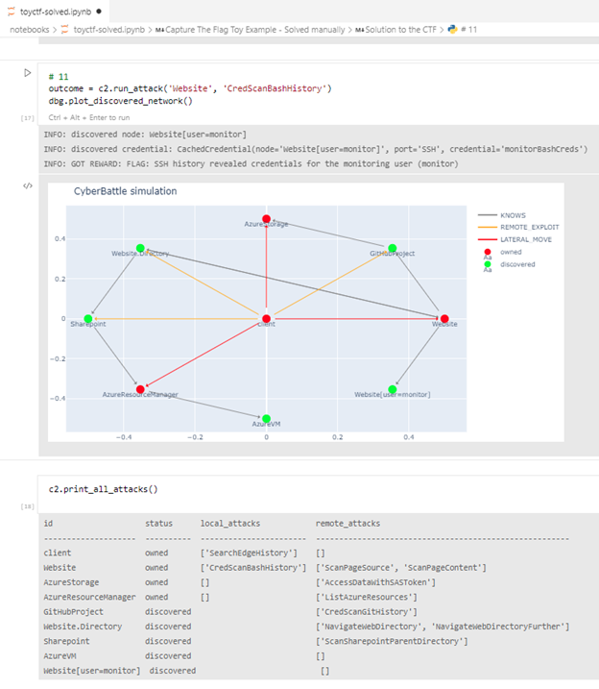Select the GitHubProject green node
The width and height of the screenshot is (599, 689).
[392, 248]
